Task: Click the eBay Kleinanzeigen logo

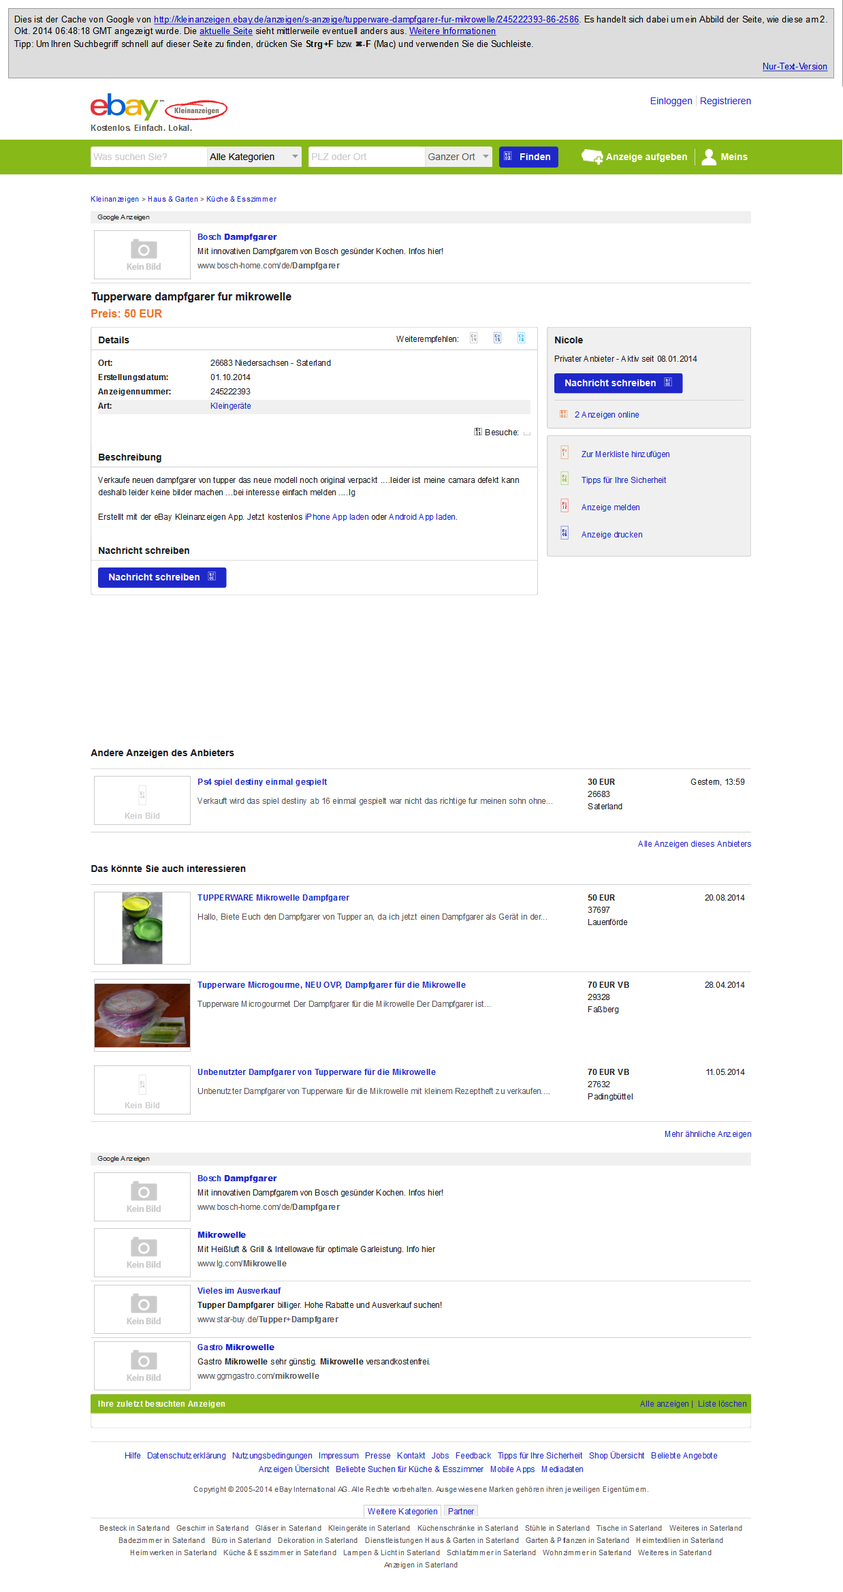Action: pos(159,107)
